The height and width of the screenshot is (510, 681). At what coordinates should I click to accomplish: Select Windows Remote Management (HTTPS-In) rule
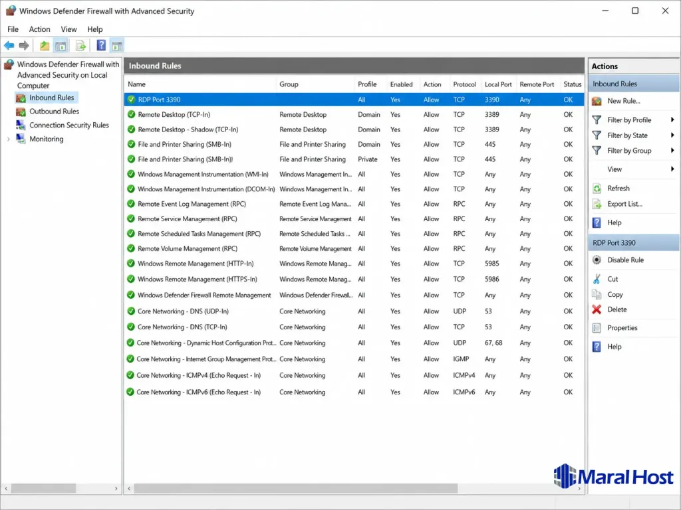tap(354, 279)
